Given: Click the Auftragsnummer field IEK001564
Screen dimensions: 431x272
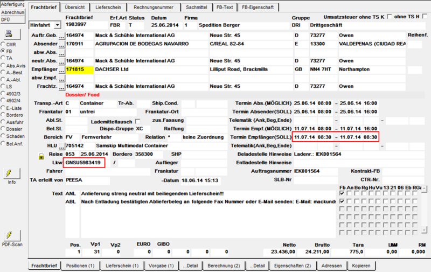Looking at the screenshot, I should tap(316, 171).
